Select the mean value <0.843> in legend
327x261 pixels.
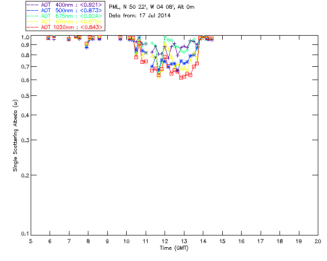(91, 27)
